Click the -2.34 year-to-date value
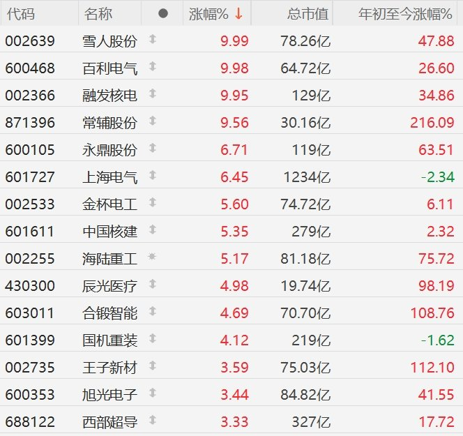The height and width of the screenshot is (436, 463). (438, 177)
